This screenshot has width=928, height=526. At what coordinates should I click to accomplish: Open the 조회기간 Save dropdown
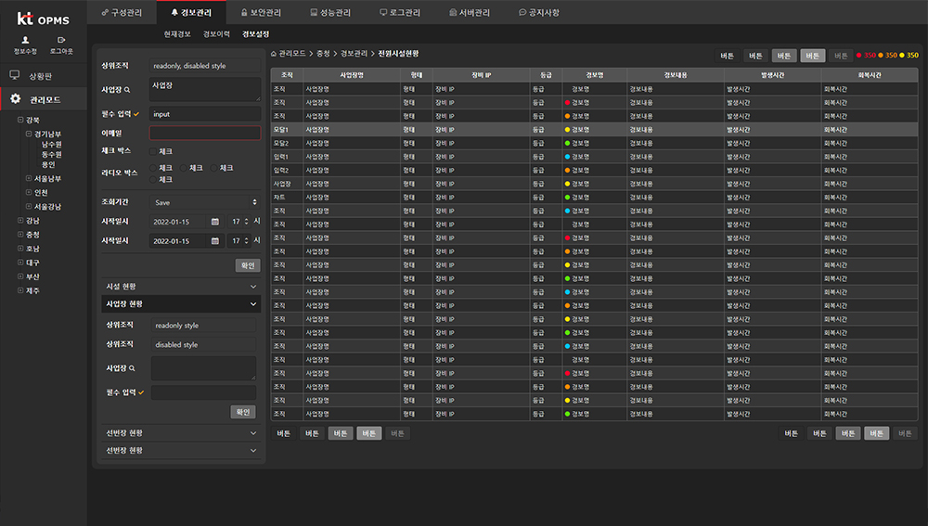point(205,202)
